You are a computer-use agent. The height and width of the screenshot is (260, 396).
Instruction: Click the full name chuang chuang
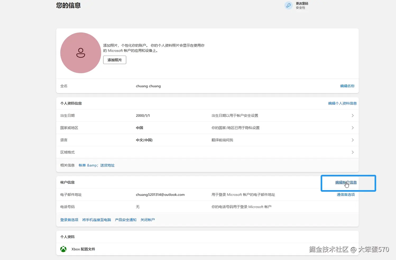[148, 86]
